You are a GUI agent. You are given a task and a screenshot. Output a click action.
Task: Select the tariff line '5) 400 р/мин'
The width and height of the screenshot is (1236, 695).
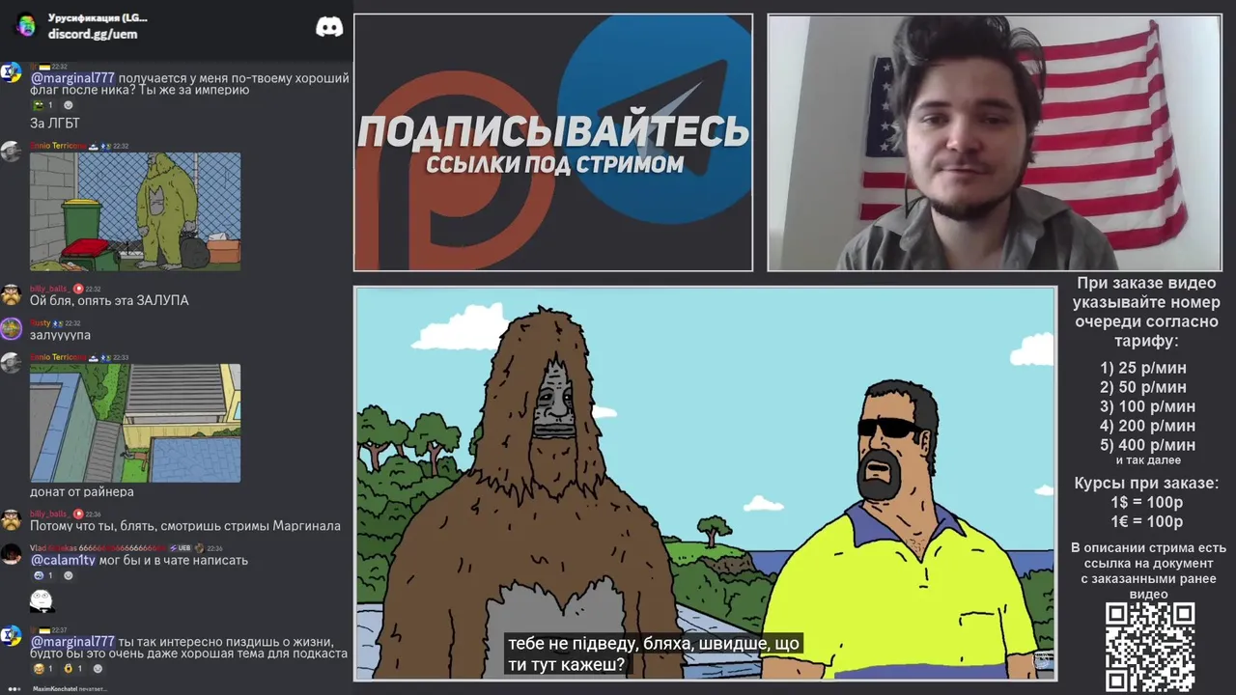tap(1147, 445)
